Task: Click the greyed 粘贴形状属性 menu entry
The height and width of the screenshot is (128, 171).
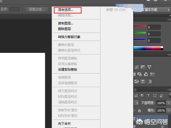Action: (68, 116)
